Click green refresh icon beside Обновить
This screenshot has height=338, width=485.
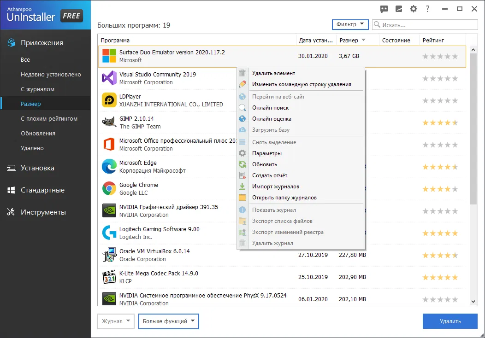[x=243, y=164]
